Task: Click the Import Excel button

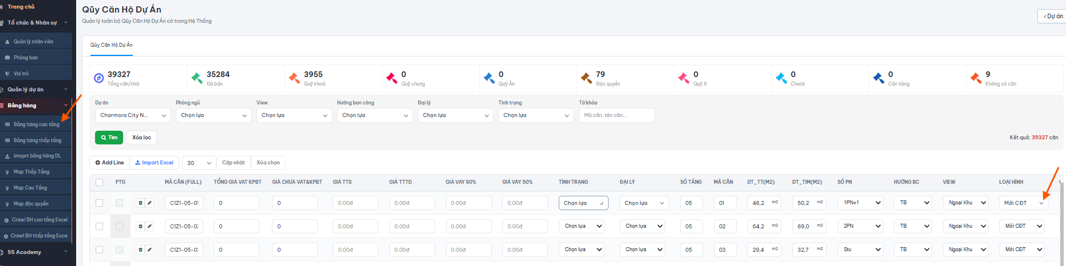Action: [155, 163]
